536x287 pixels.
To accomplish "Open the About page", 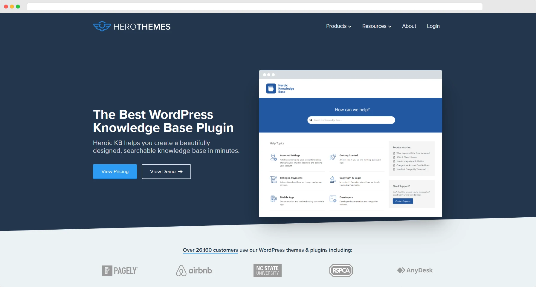I will [x=409, y=26].
